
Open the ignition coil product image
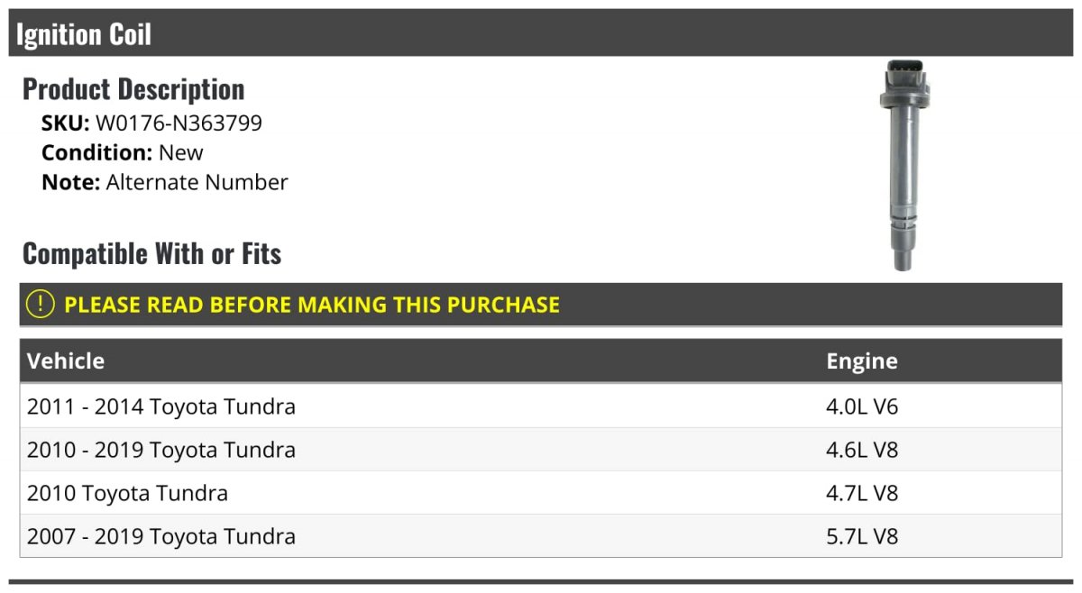(903, 165)
